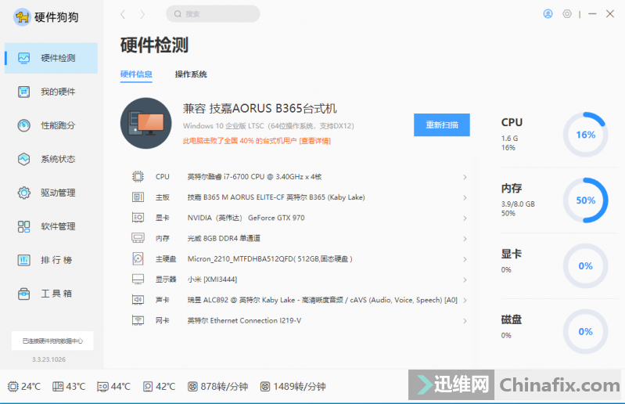Open 性能跑分 benchmark section
625x404 pixels.
[51, 125]
